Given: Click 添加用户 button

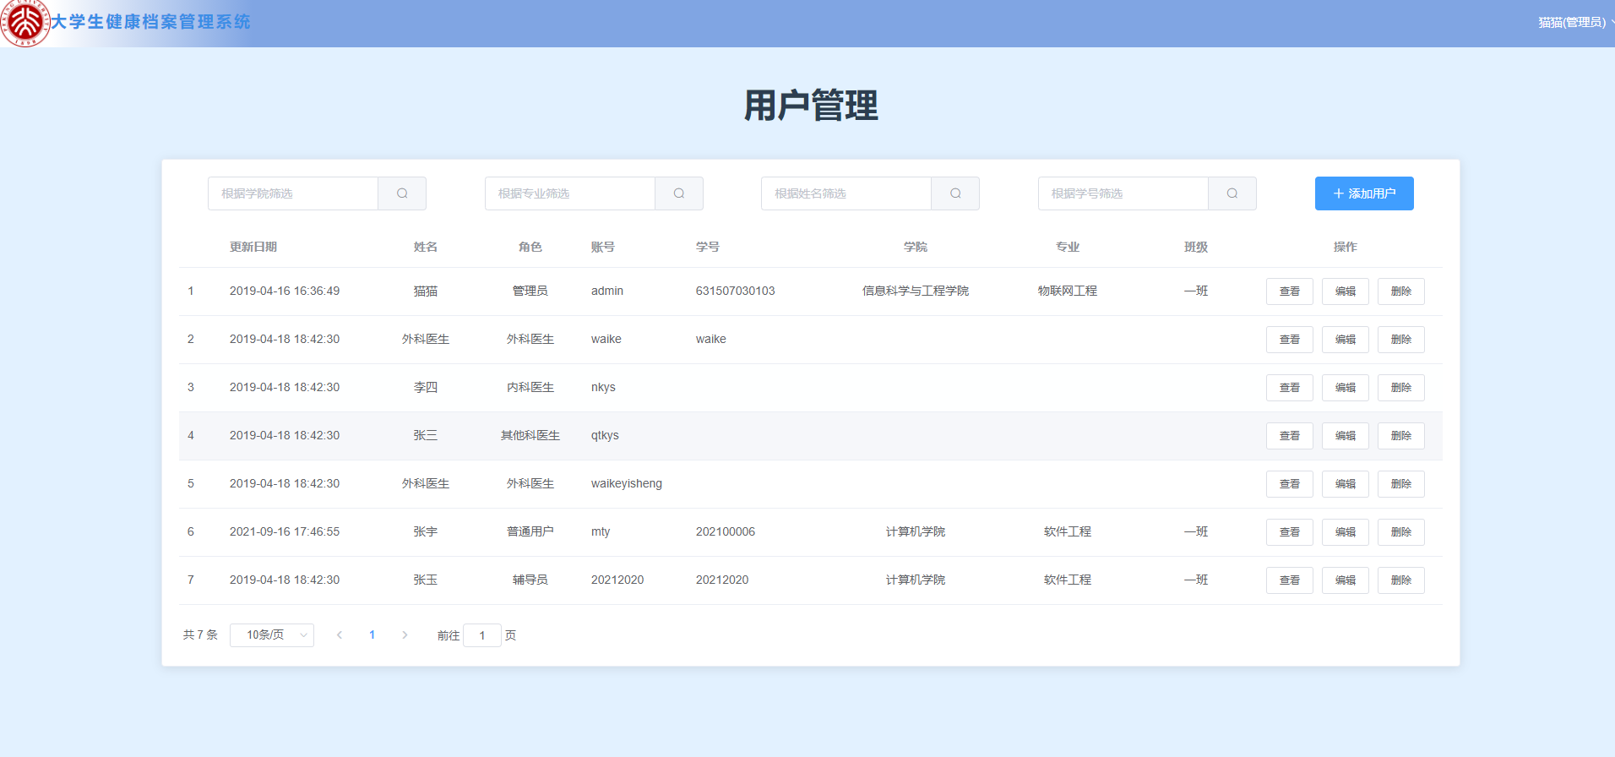Looking at the screenshot, I should click(1364, 193).
